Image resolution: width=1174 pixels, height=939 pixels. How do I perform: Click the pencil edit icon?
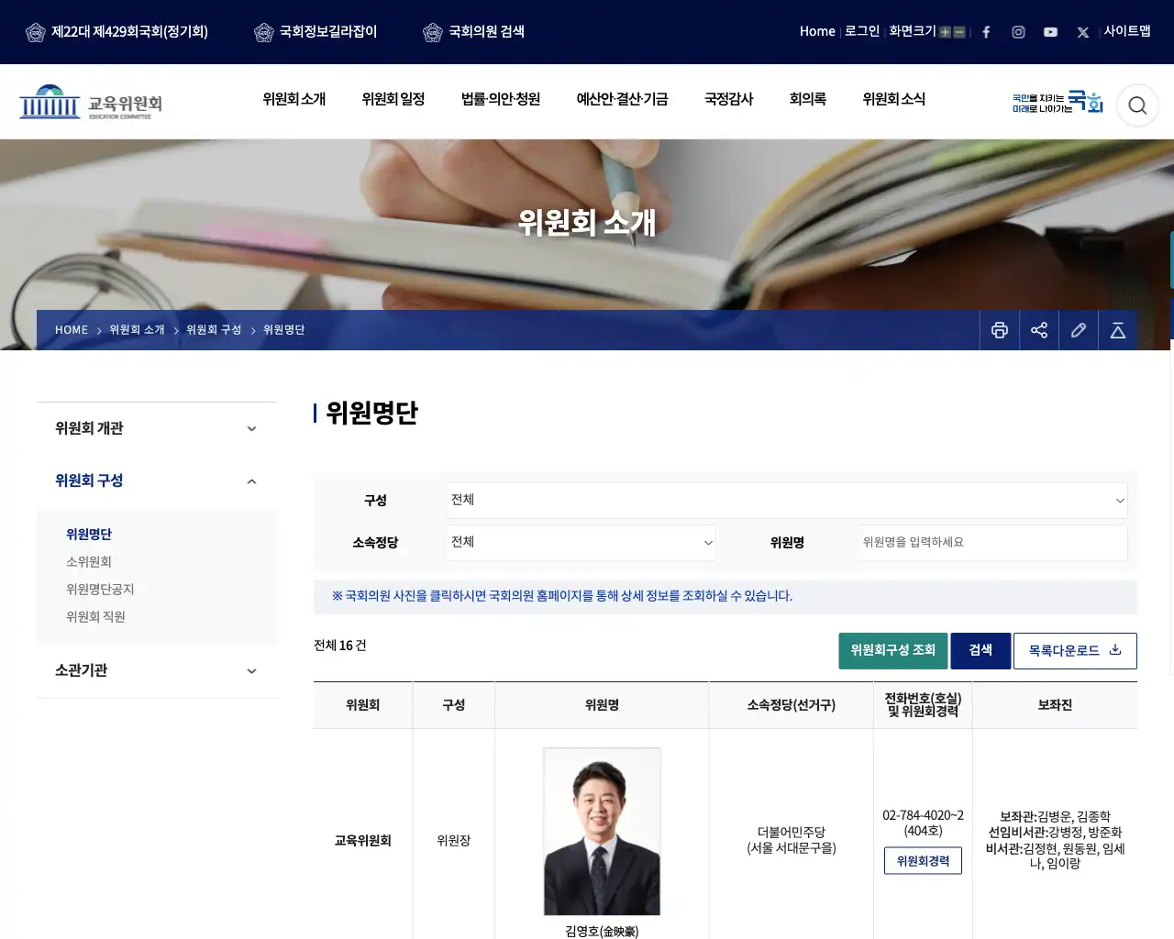[x=1079, y=330]
